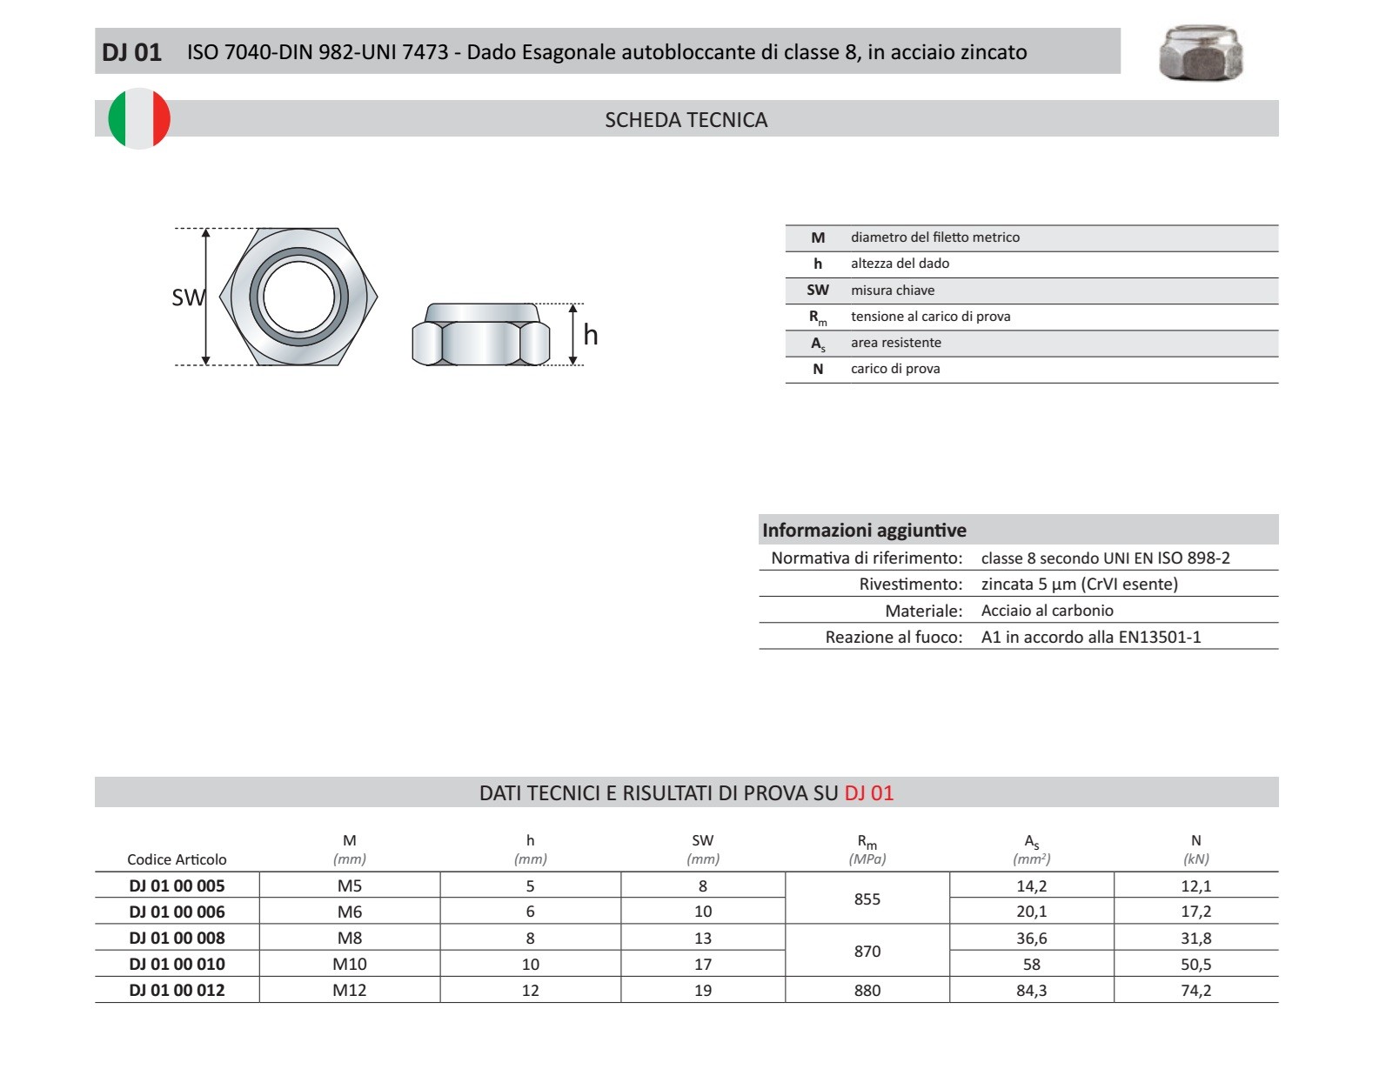Click the 'misura chiave' legend row
Image resolution: width=1379 pixels, height=1089 pixels.
point(893,291)
